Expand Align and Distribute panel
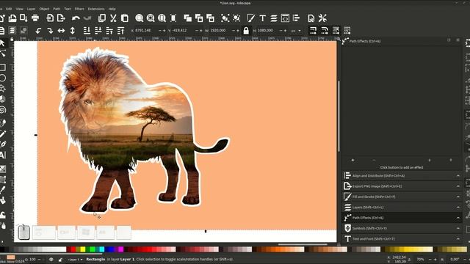 (x=402, y=176)
